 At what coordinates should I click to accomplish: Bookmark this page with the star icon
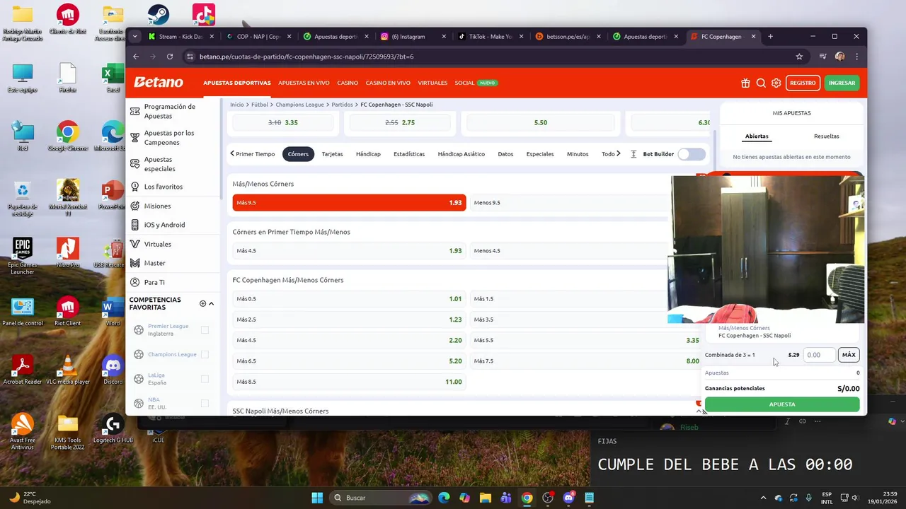(799, 57)
